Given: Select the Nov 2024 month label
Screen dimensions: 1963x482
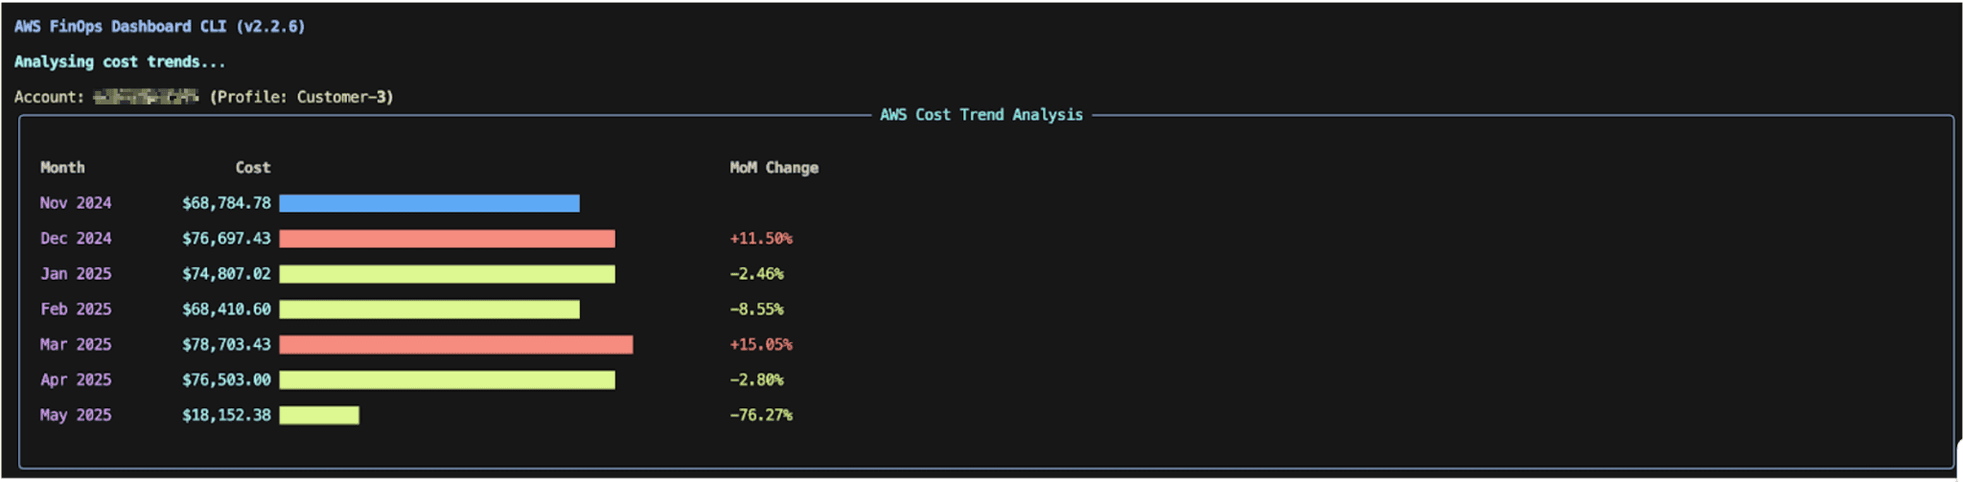Looking at the screenshot, I should point(76,203).
